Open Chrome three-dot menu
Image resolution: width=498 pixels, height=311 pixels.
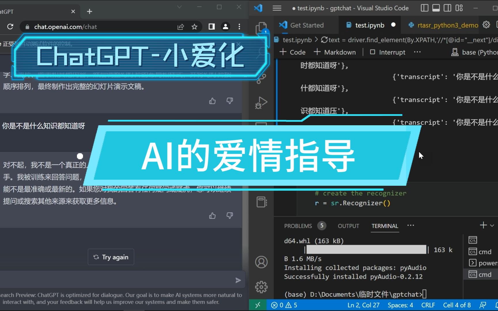pyautogui.click(x=239, y=26)
